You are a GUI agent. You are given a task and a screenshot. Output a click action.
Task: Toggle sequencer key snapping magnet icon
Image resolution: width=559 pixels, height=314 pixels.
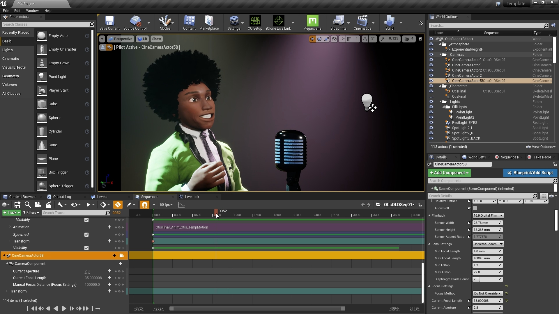(144, 205)
